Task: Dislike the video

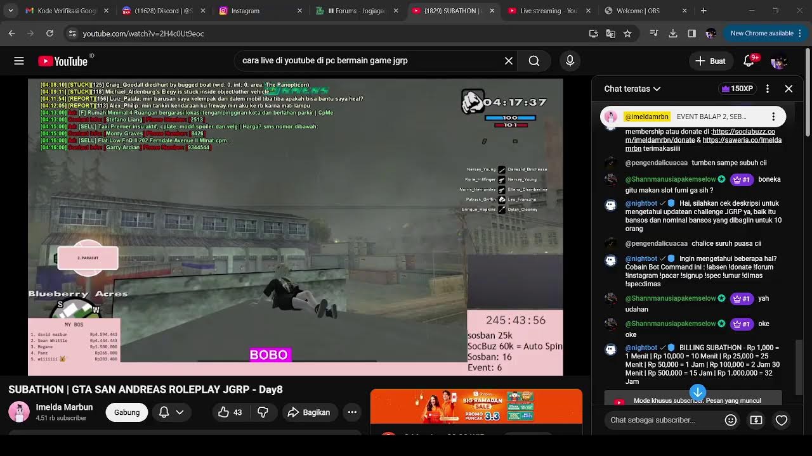Action: (x=263, y=412)
